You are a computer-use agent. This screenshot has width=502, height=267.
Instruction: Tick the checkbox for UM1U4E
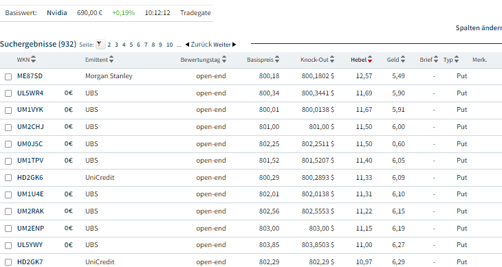point(8,195)
